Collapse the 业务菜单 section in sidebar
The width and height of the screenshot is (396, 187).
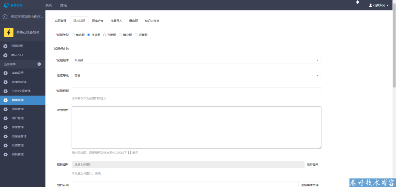pos(39,64)
